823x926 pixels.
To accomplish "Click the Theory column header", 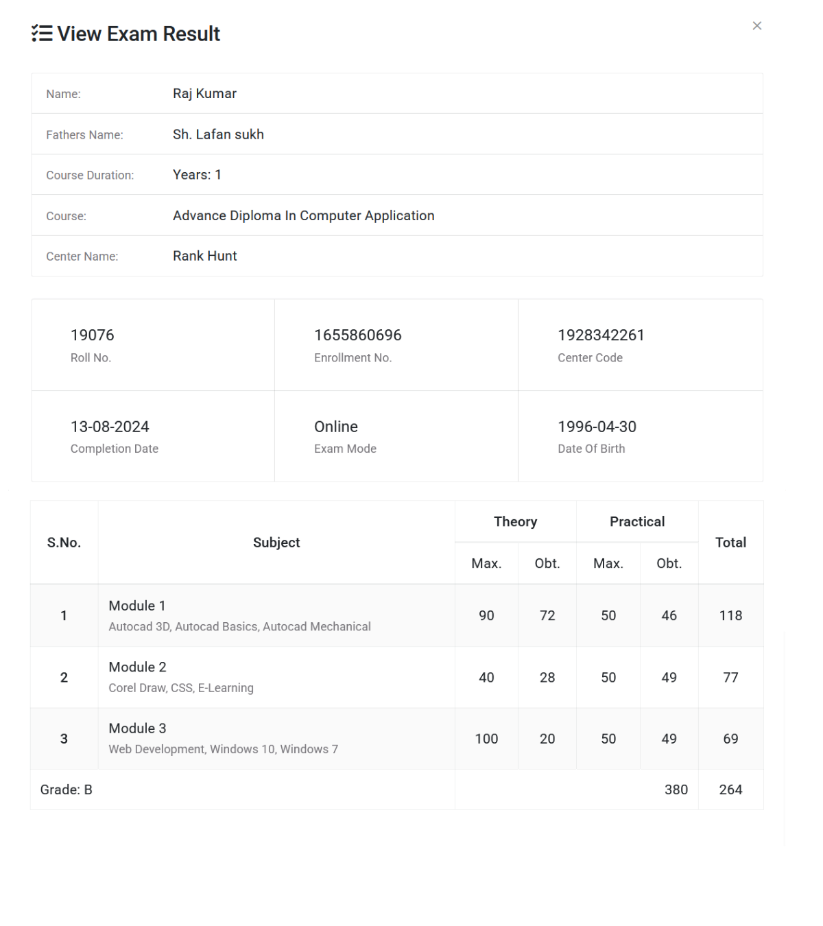I will 515,522.
